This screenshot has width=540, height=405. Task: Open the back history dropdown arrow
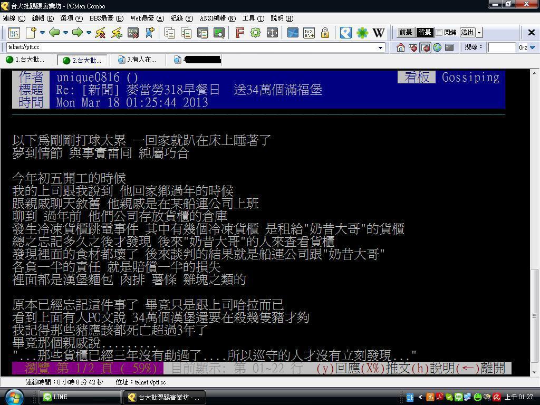tap(65, 33)
